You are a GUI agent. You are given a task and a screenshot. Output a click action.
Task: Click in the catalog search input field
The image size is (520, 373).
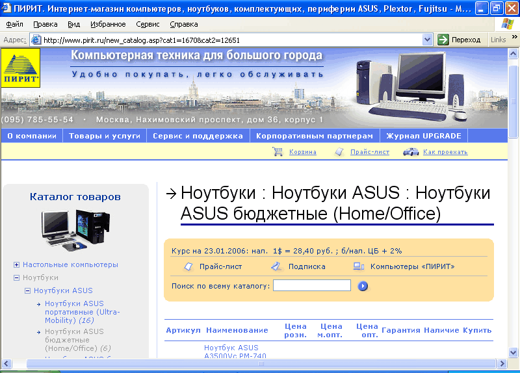(x=312, y=285)
